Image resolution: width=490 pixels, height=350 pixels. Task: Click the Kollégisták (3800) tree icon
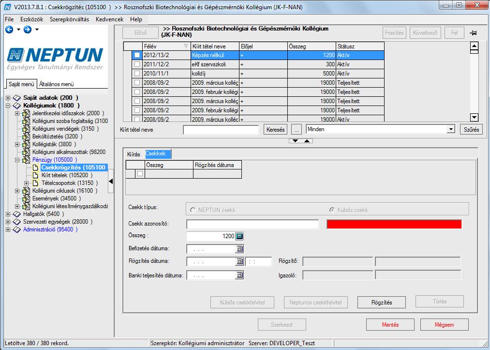(26, 145)
